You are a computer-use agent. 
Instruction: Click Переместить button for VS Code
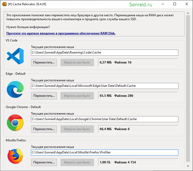(44, 62)
